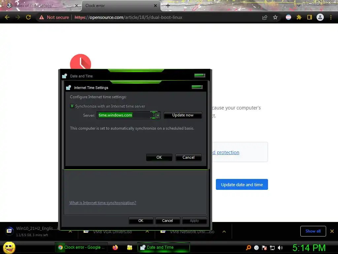338x254 pixels.
Task: Click the 5:14 PM taskbar clock
Action: click(309, 248)
